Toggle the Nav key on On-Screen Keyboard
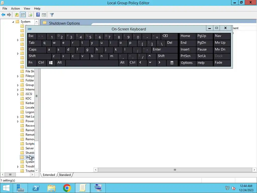 [x=222, y=36]
